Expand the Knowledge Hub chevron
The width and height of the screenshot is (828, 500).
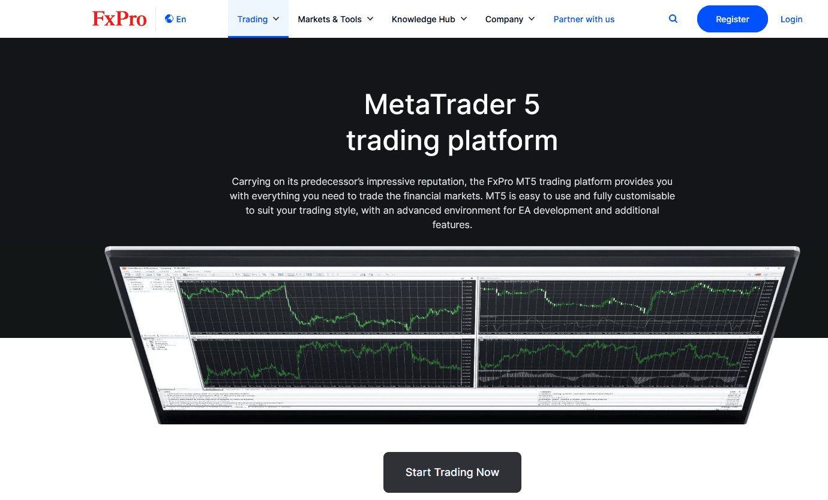464,19
